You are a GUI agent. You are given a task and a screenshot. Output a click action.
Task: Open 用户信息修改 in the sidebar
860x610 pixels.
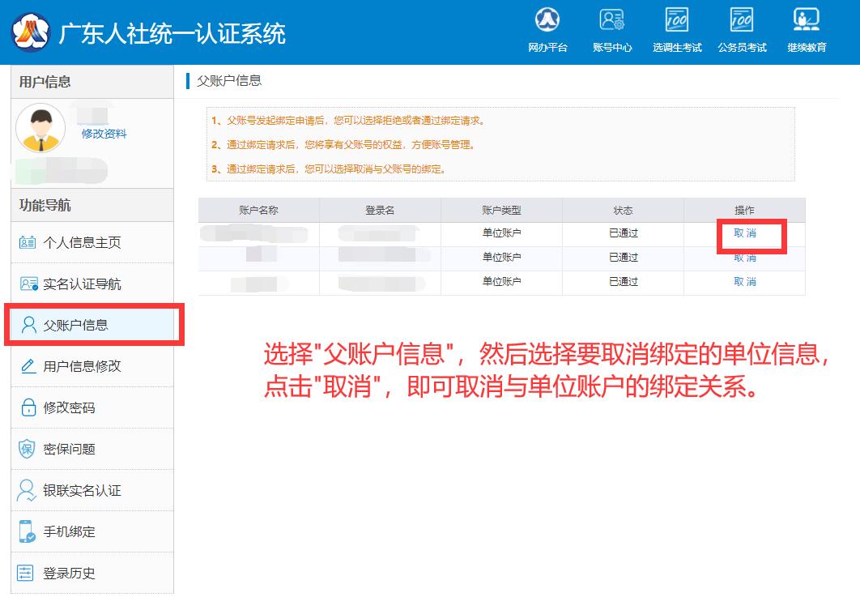coord(82,366)
